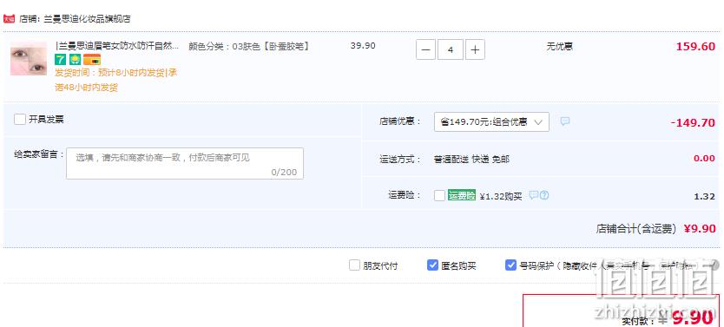Check the 朋友代付 option
724x327 pixels.
point(354,265)
